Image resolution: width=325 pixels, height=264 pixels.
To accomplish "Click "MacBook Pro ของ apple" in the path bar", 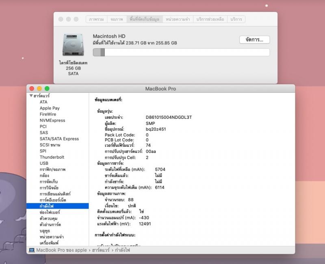I will 62,250.
